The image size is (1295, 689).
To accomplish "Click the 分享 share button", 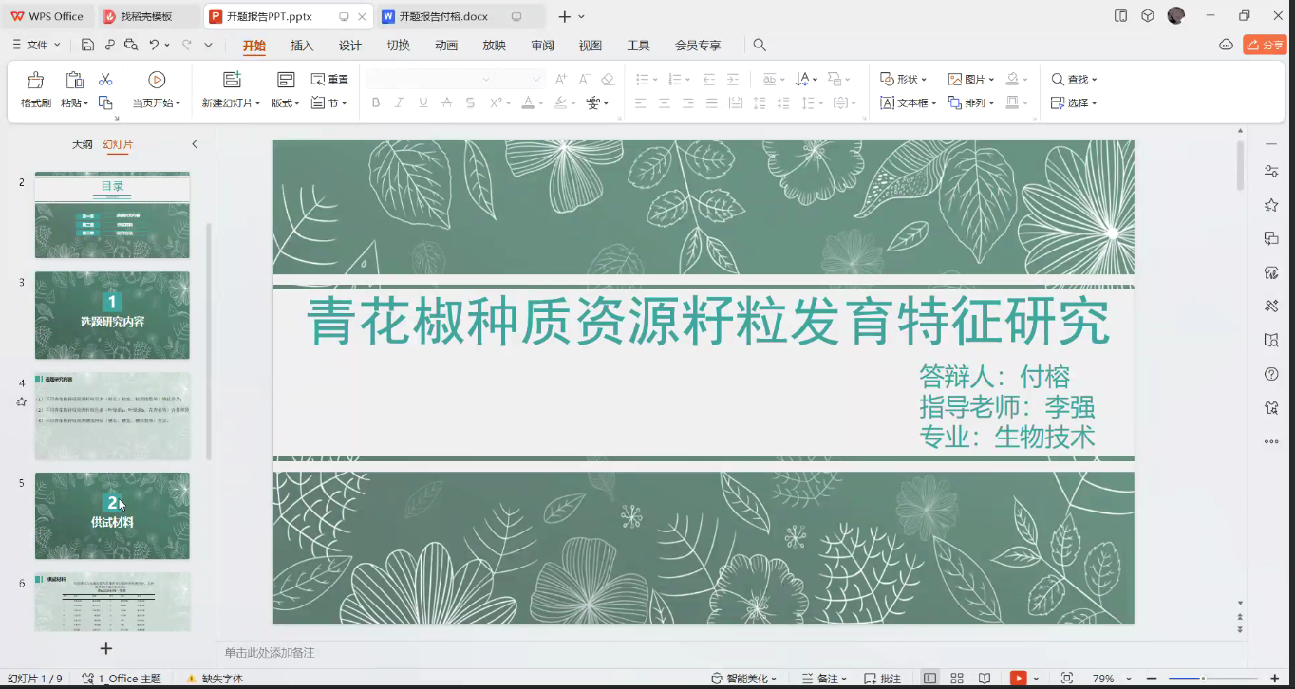I will click(x=1264, y=44).
